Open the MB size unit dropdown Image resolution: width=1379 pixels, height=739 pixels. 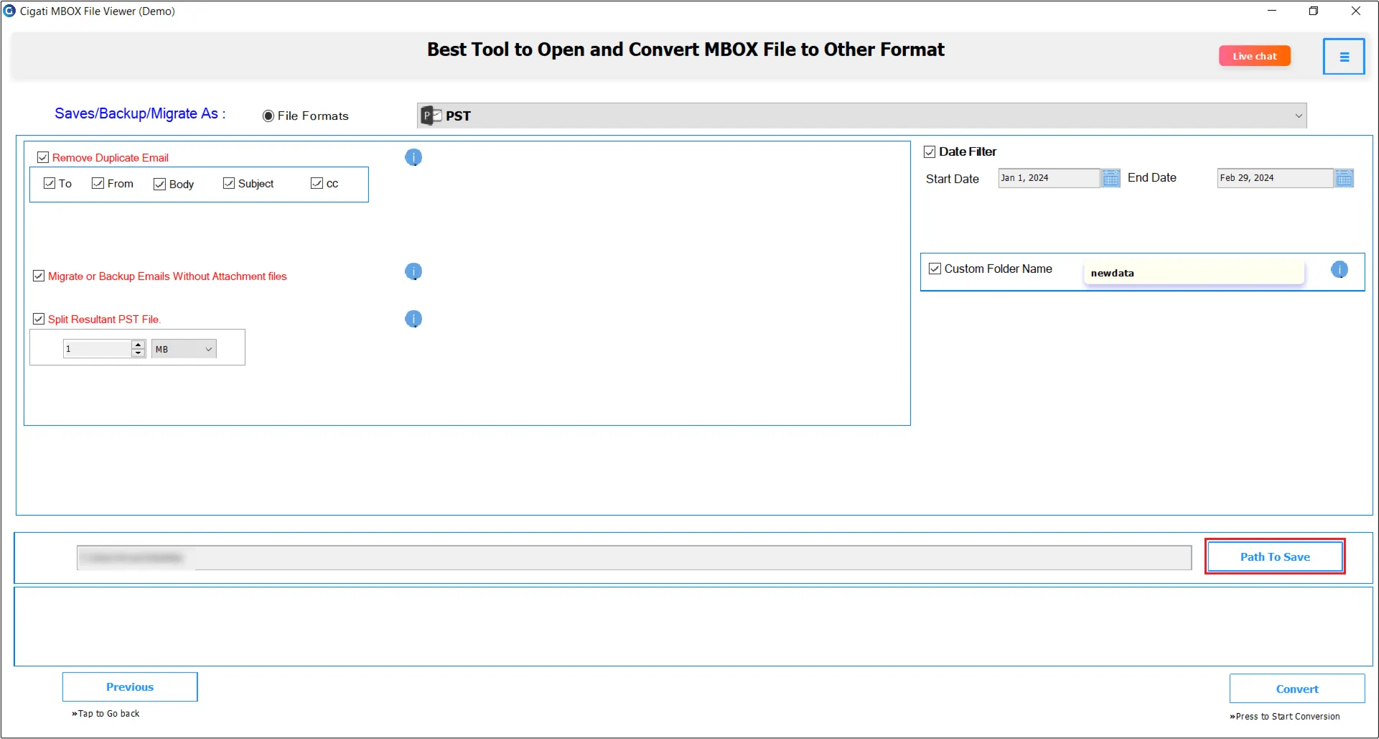184,349
